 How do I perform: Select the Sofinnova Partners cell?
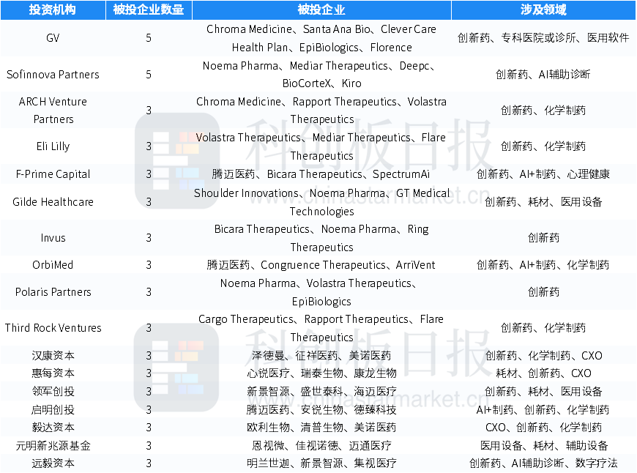(x=53, y=75)
